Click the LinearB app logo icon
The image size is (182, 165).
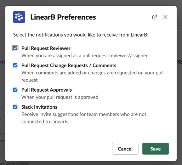19,17
